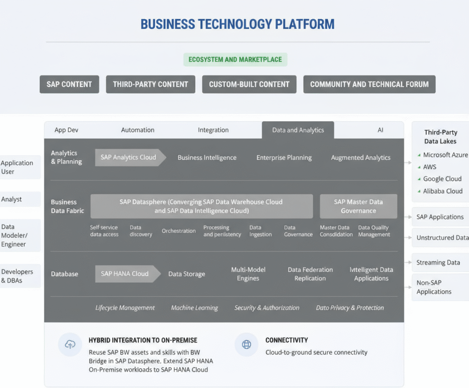
Task: Click the Ecosystem and Marketplace label
Action: point(235,59)
